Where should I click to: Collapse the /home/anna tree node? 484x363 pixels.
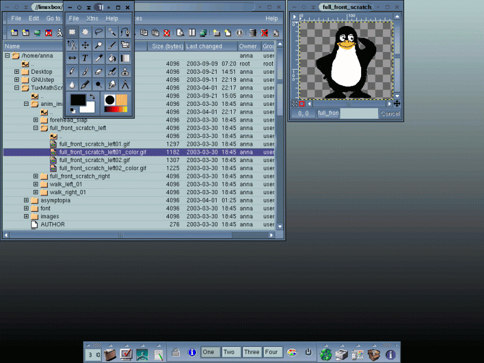point(7,56)
